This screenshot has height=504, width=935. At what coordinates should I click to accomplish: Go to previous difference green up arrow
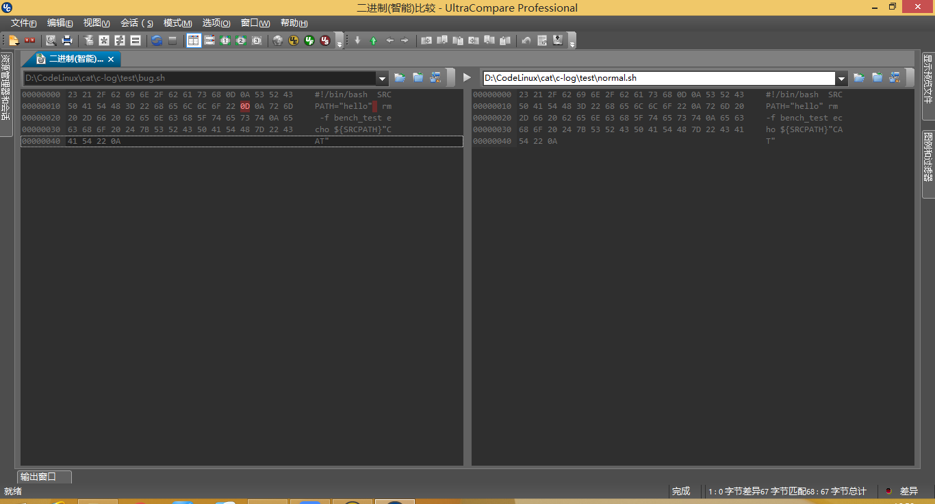tap(373, 40)
